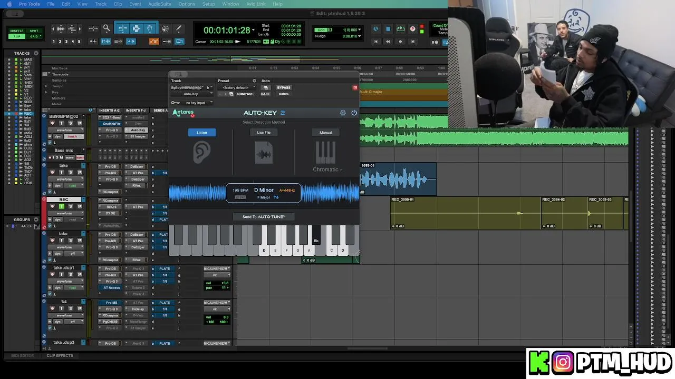Click the Listen detection button
The image size is (675, 379).
pyautogui.click(x=201, y=133)
